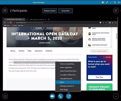The height and width of the screenshot is (101, 121).
Task: Click the full screen arrows icon
Action: [107, 3]
